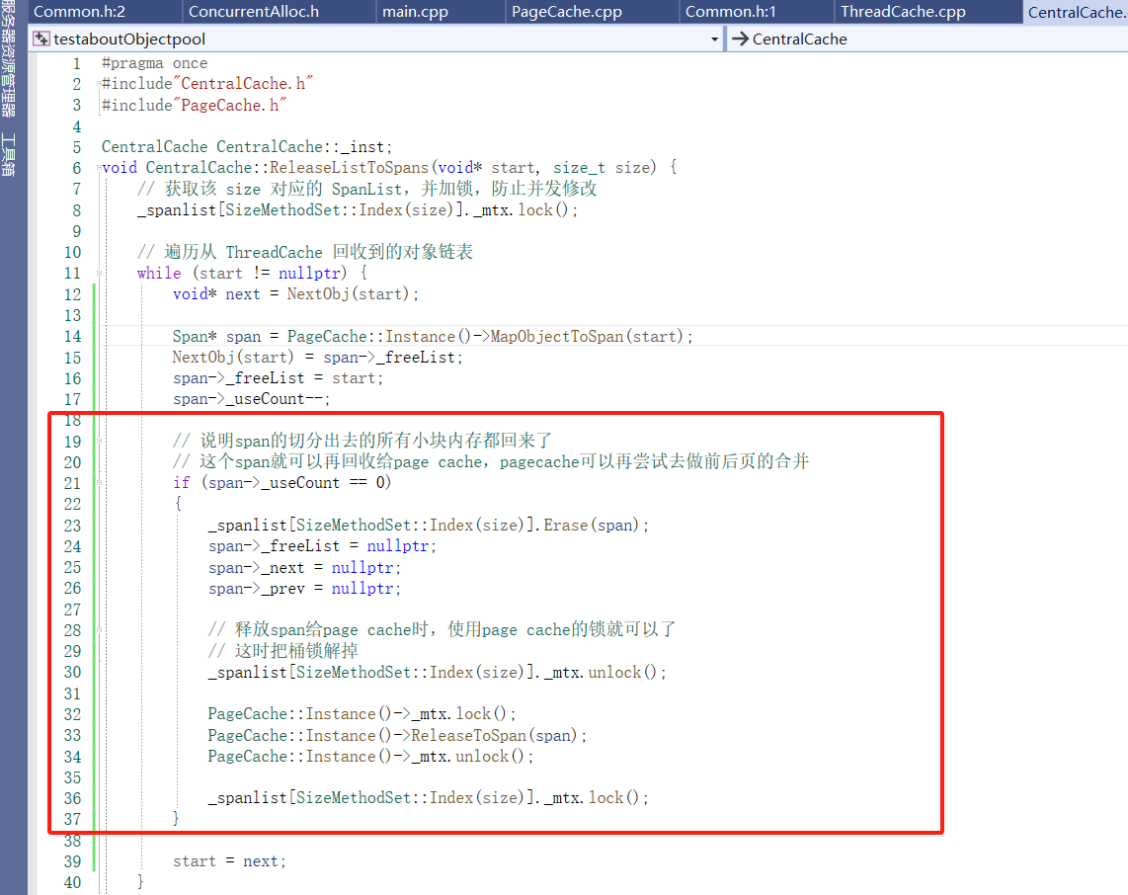Click the Erase(span) call on line 23
Image resolution: width=1128 pixels, height=895 pixels.
pyautogui.click(x=596, y=526)
